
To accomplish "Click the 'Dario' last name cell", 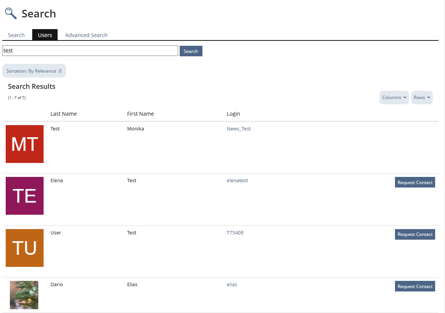I will (57, 284).
